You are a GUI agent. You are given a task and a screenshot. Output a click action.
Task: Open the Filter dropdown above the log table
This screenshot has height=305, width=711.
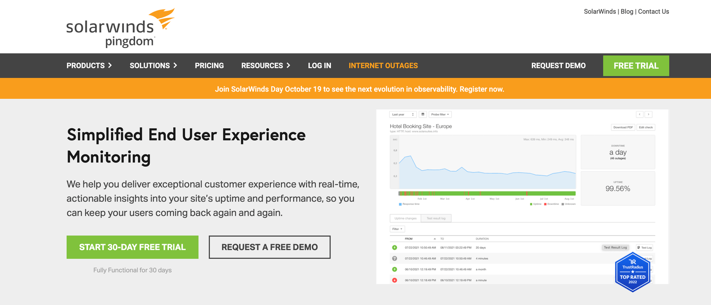click(397, 229)
